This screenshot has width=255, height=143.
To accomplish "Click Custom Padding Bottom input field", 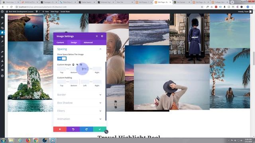I will point(74,82).
